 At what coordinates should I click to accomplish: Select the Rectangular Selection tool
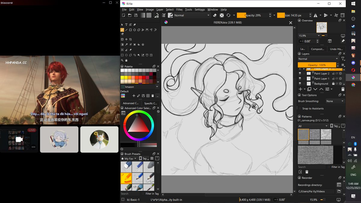click(x=122, y=55)
